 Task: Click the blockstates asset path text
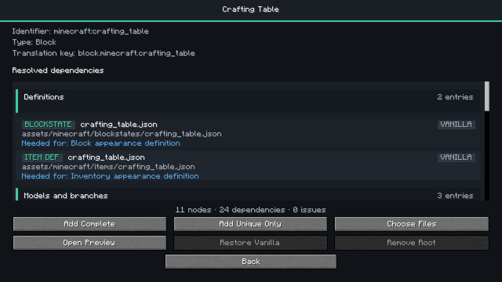[x=122, y=134]
